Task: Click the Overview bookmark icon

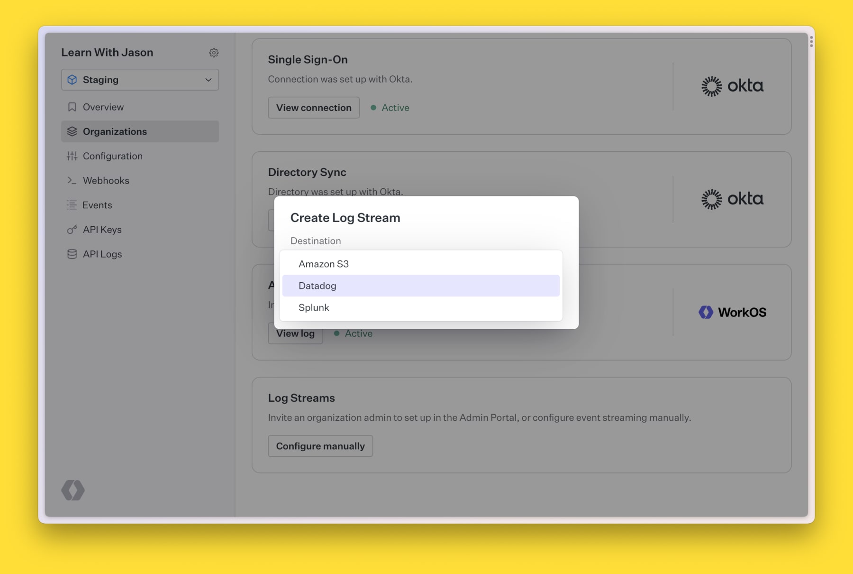Action: (x=72, y=107)
